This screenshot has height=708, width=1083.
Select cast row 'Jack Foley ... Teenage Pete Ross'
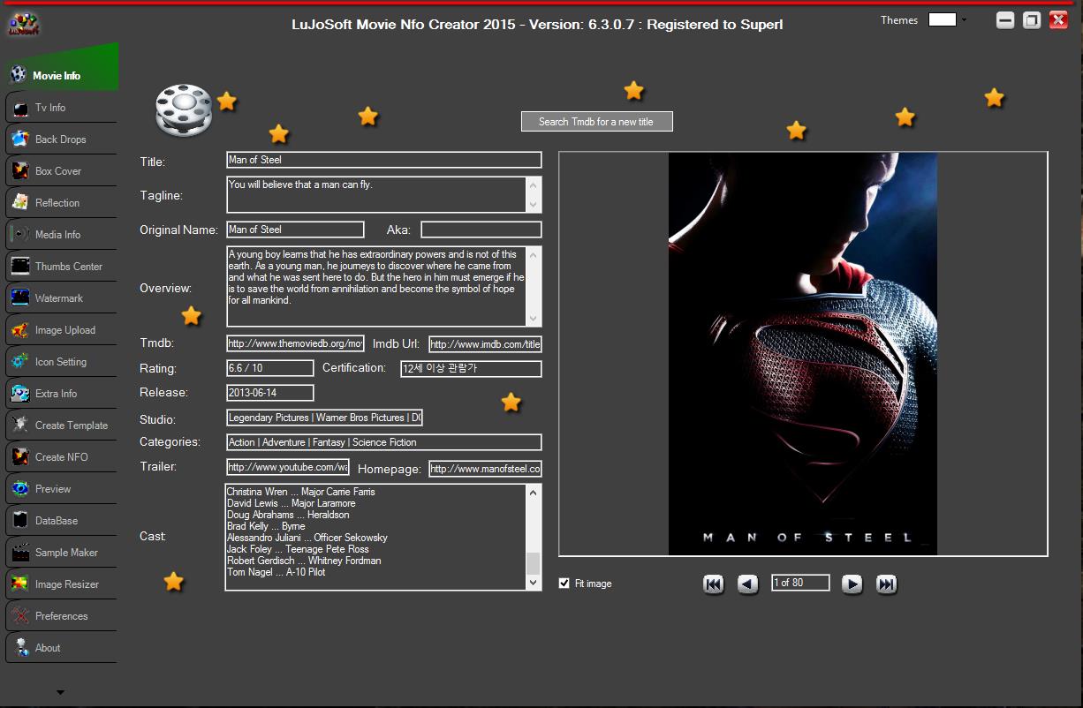tap(298, 549)
